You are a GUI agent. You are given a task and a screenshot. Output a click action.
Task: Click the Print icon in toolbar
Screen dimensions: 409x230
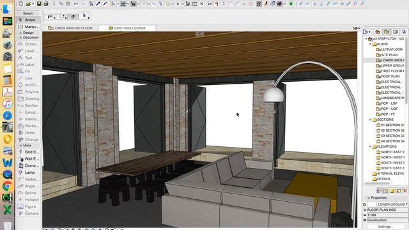(x=46, y=4)
